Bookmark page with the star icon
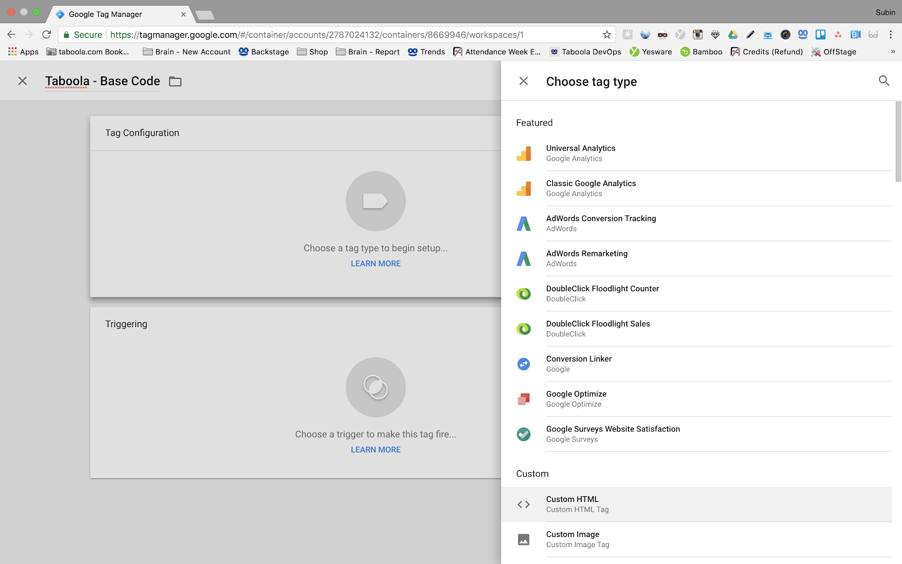This screenshot has height=564, width=902. [607, 34]
